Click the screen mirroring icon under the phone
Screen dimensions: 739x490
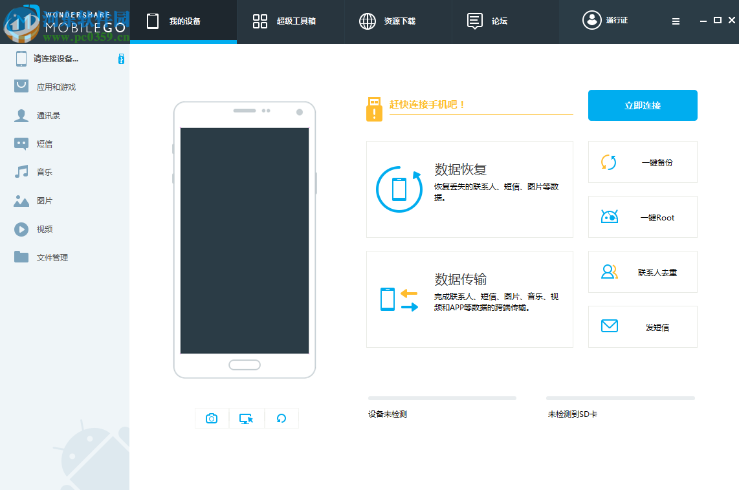(x=247, y=418)
